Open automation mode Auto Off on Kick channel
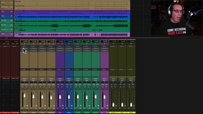Image resolution: width=203 pixels, height=114 pixels. tap(25, 110)
